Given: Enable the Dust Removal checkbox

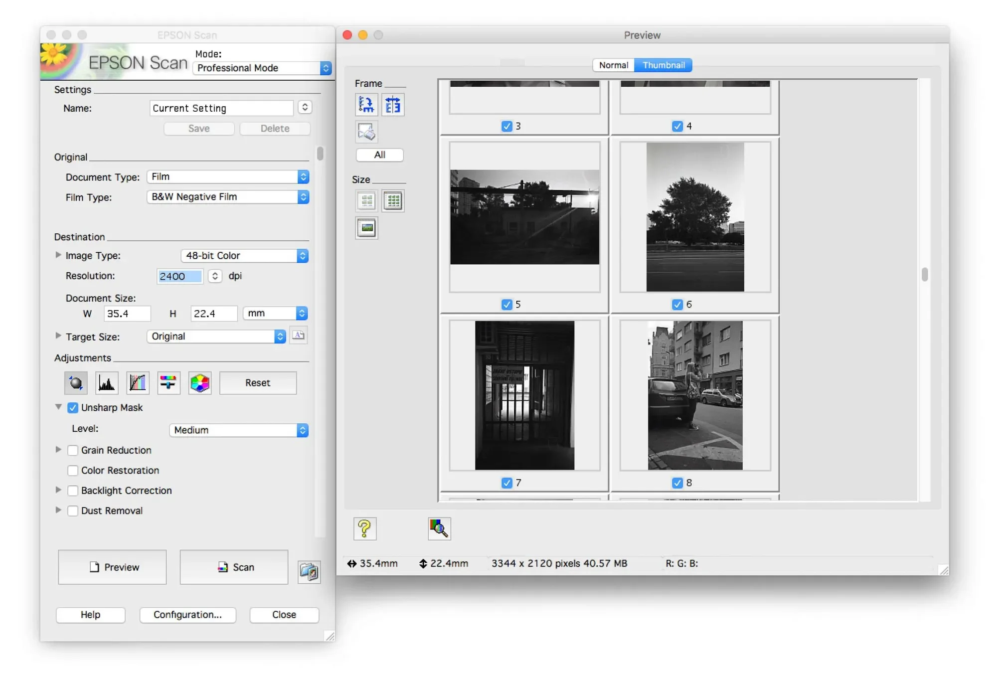Looking at the screenshot, I should tap(73, 511).
